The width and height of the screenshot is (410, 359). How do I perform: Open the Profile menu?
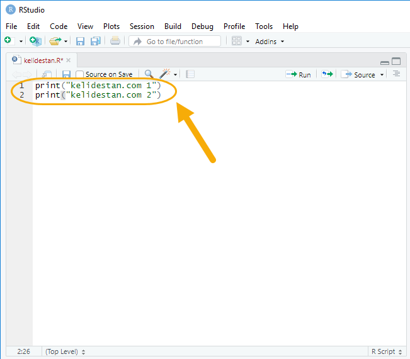[234, 26]
